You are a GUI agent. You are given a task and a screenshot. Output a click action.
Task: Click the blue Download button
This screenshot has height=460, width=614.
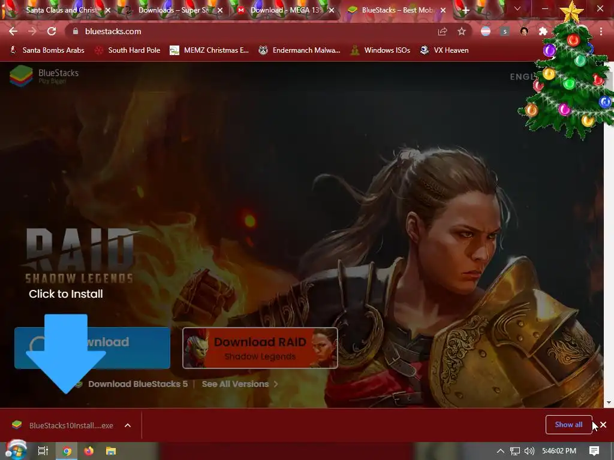(92, 348)
